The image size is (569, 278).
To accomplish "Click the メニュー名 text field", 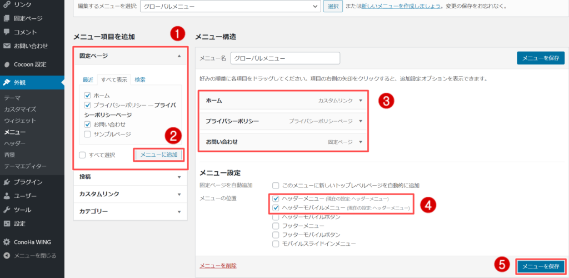I will pos(285,58).
